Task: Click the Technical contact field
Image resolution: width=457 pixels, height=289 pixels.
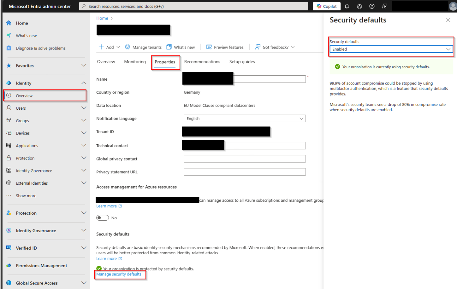Action: point(245,146)
